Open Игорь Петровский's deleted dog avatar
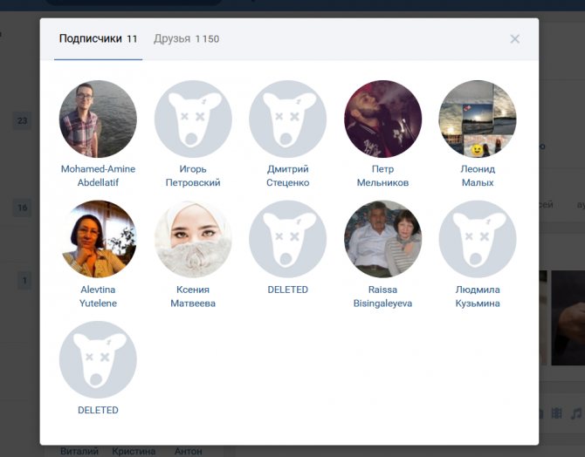 pyautogui.click(x=193, y=119)
